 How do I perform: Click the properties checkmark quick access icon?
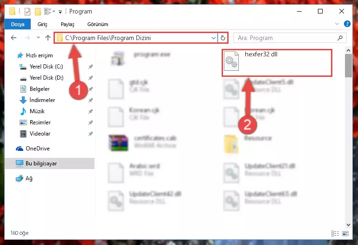(27, 12)
